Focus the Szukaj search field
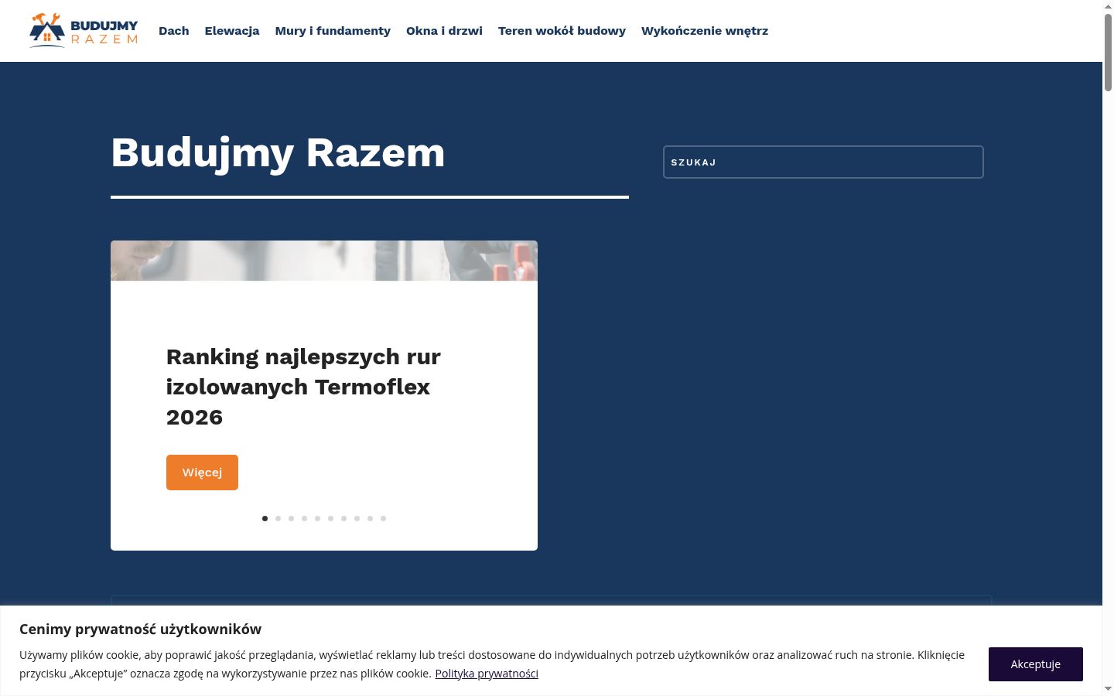This screenshot has width=1114, height=696. pos(823,162)
